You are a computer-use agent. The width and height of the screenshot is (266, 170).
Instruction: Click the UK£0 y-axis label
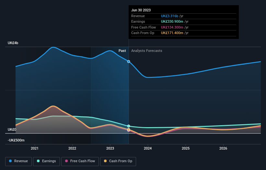coord(12,129)
